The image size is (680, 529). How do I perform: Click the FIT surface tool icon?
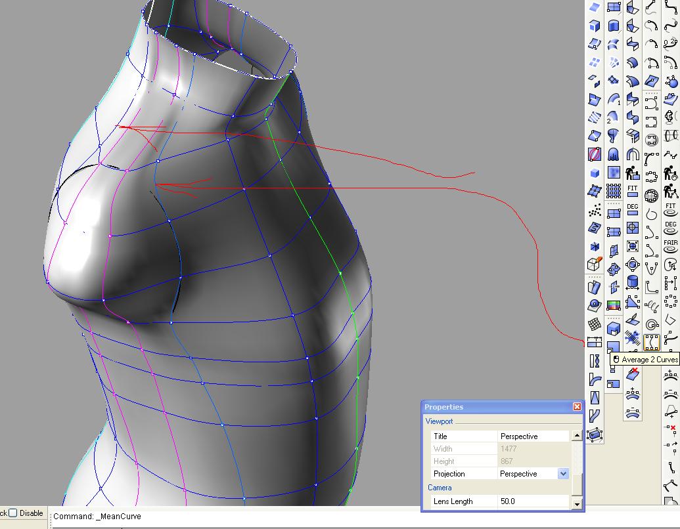(633, 192)
